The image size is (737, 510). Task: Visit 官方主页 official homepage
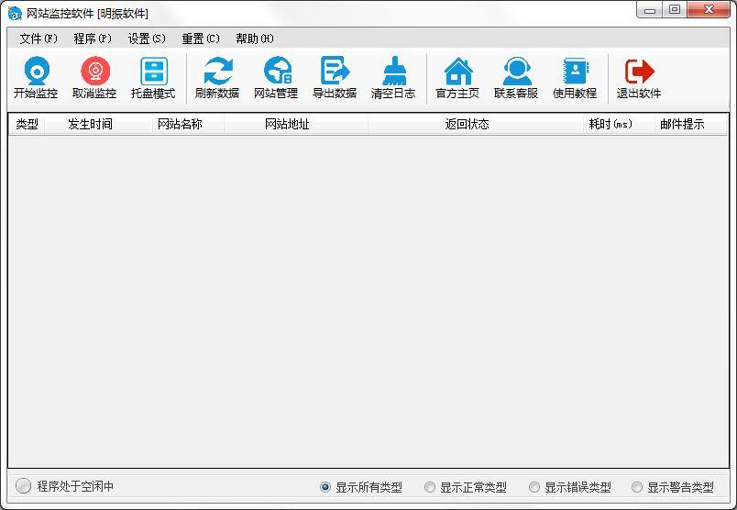pyautogui.click(x=457, y=78)
